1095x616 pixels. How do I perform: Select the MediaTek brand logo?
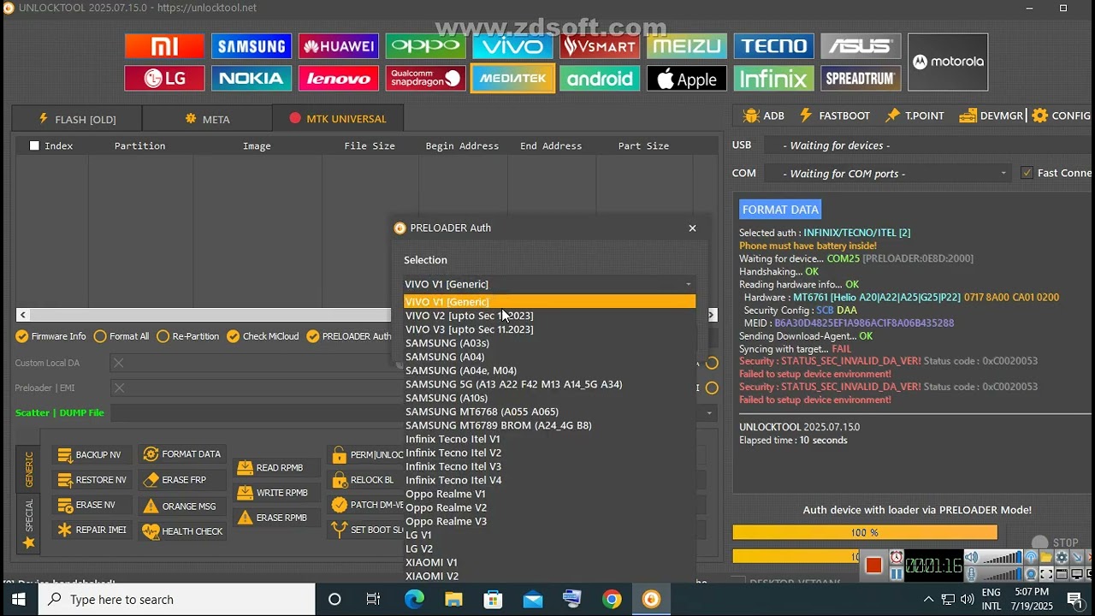coord(513,79)
